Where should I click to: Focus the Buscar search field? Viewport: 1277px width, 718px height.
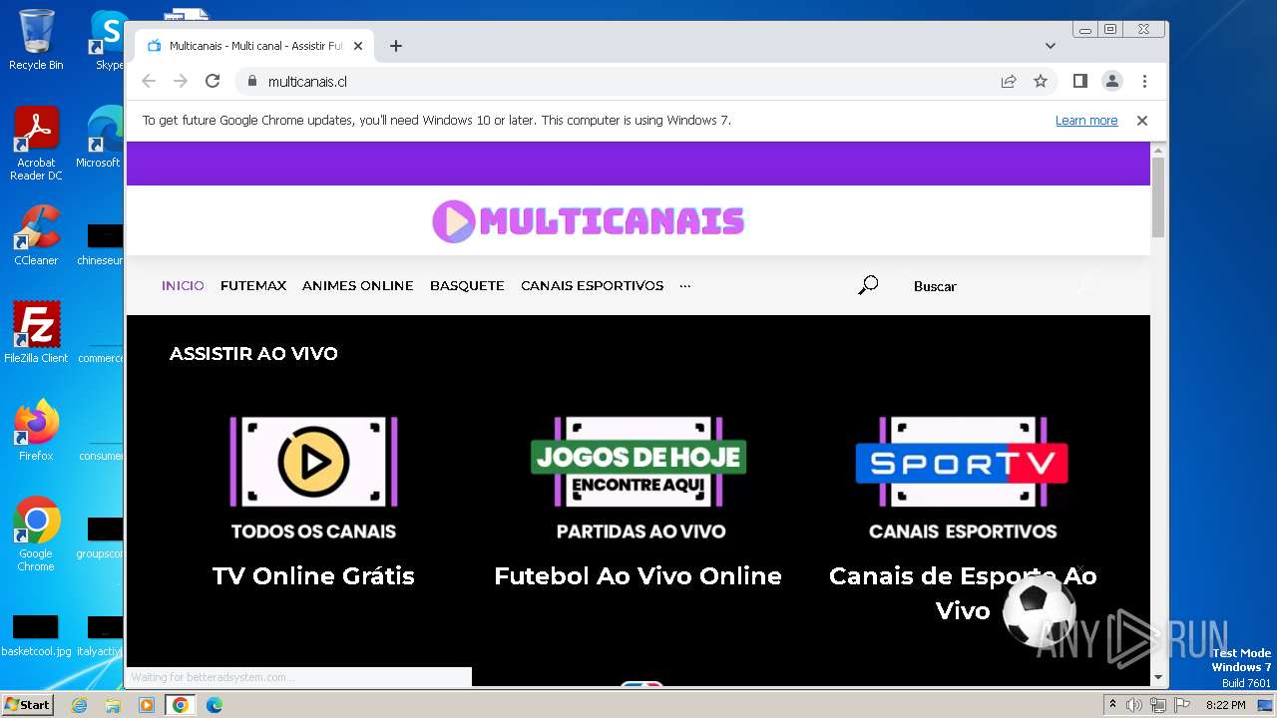(988, 286)
